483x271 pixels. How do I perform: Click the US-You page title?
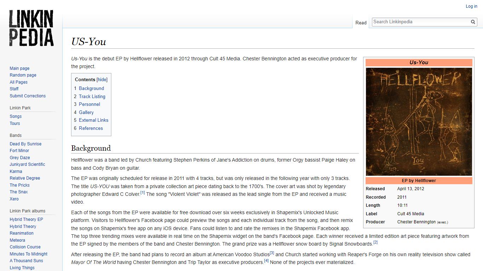pos(89,42)
